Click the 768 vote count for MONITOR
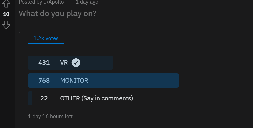Screen dimensions: 253x128 pos(44,81)
